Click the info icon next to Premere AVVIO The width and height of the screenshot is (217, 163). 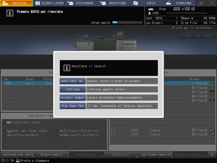coord(10,13)
